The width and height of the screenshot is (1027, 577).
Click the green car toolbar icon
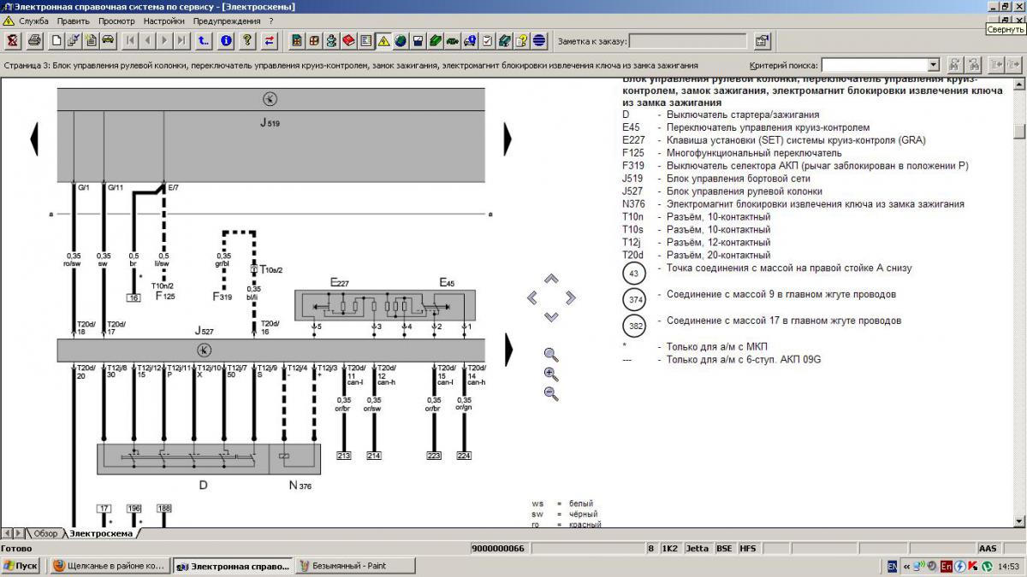pos(452,40)
